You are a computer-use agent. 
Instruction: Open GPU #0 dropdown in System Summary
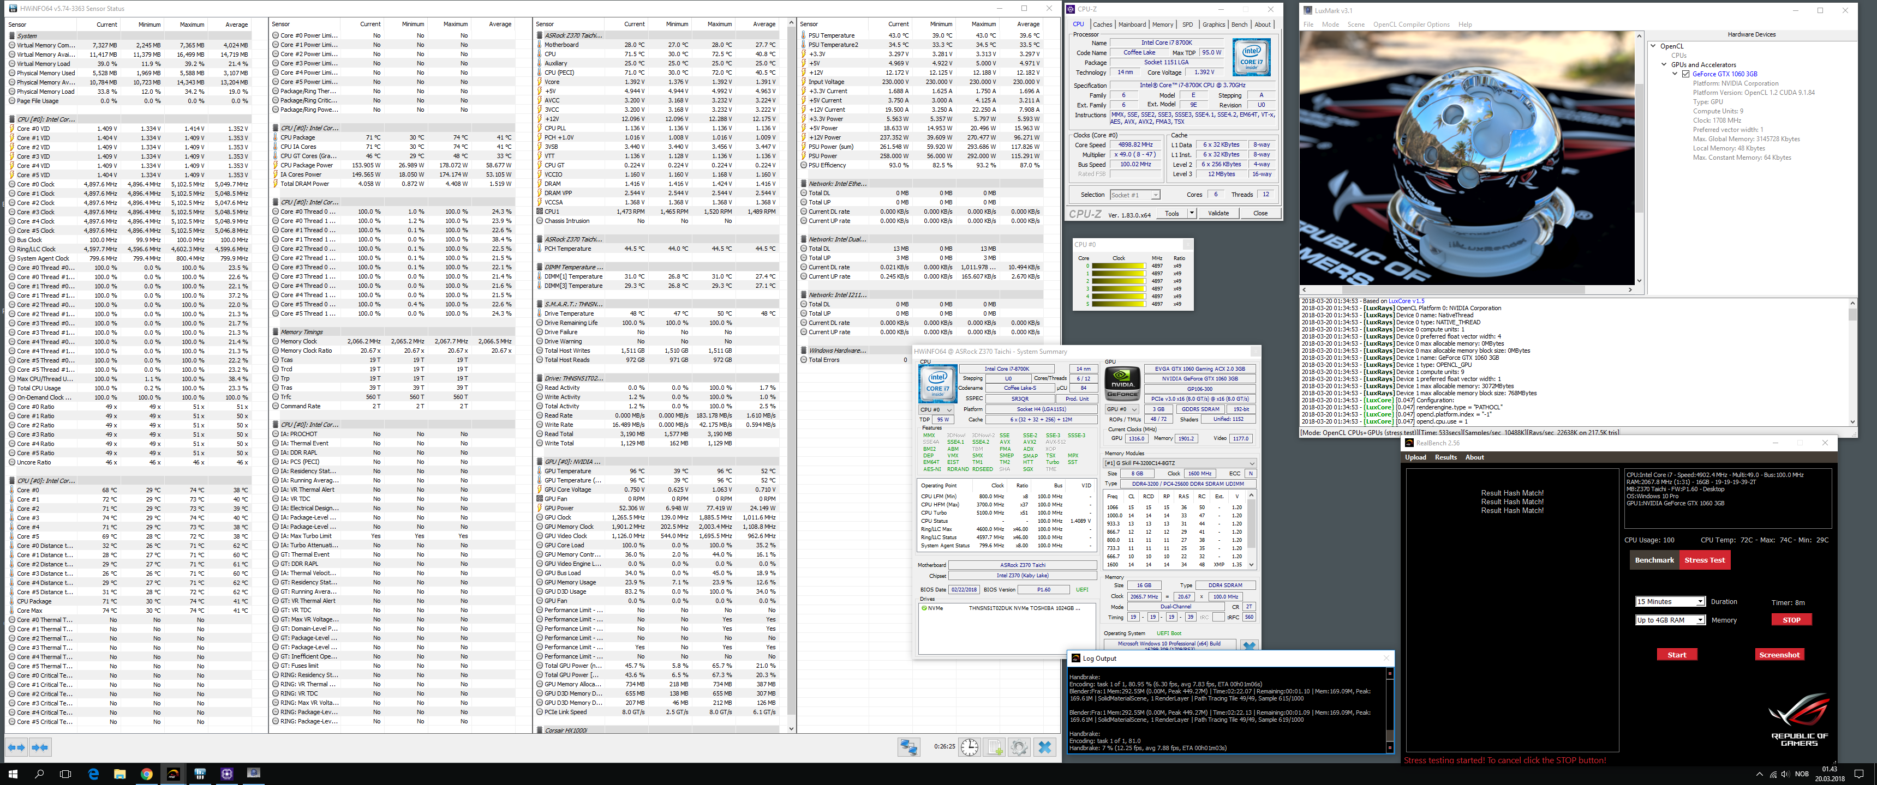tap(1121, 409)
